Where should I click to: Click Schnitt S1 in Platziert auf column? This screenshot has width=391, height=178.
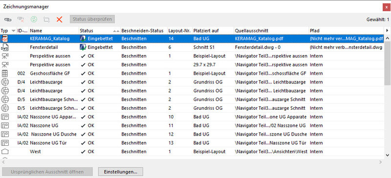[x=203, y=47]
